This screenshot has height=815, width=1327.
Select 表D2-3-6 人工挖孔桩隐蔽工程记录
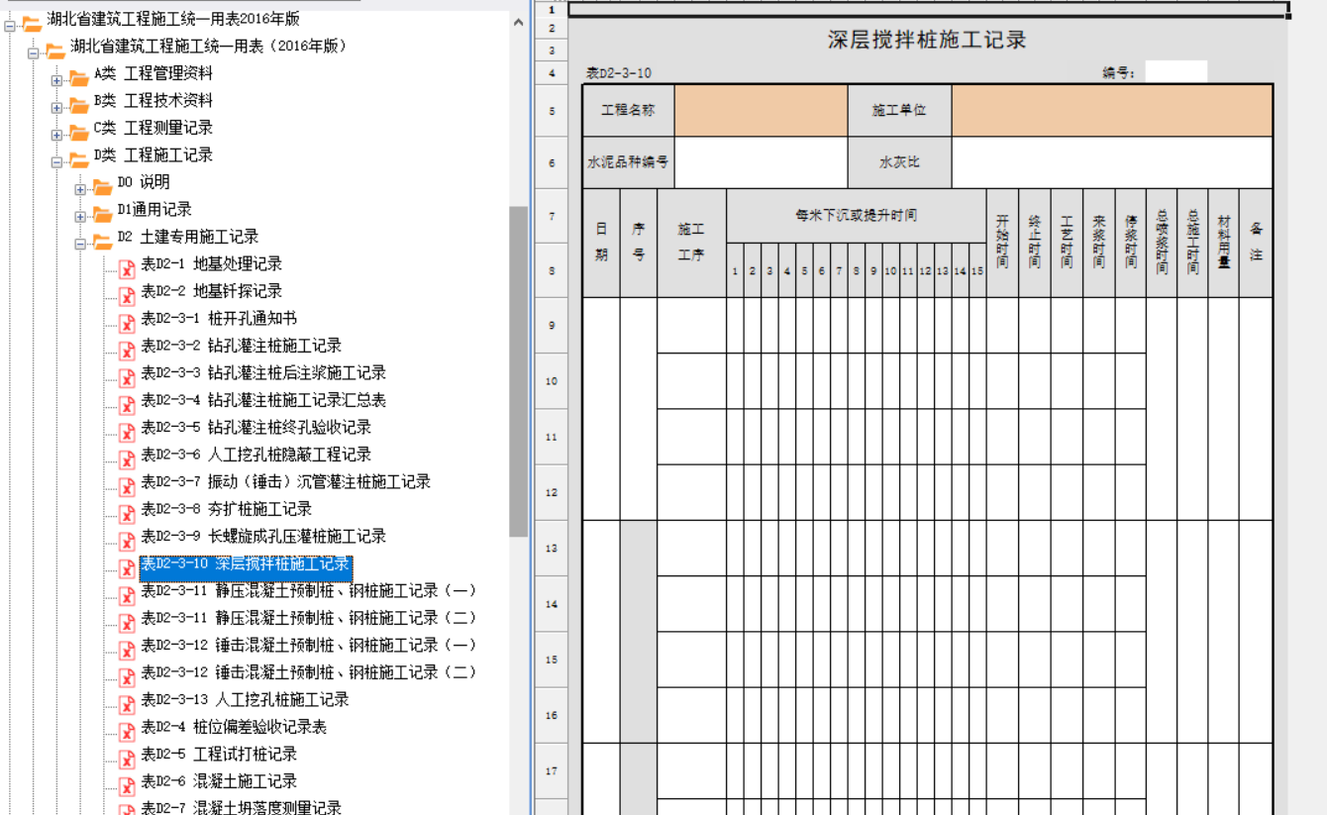click(255, 455)
